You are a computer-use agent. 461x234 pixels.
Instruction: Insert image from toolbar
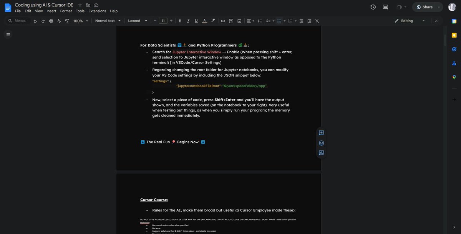click(239, 21)
